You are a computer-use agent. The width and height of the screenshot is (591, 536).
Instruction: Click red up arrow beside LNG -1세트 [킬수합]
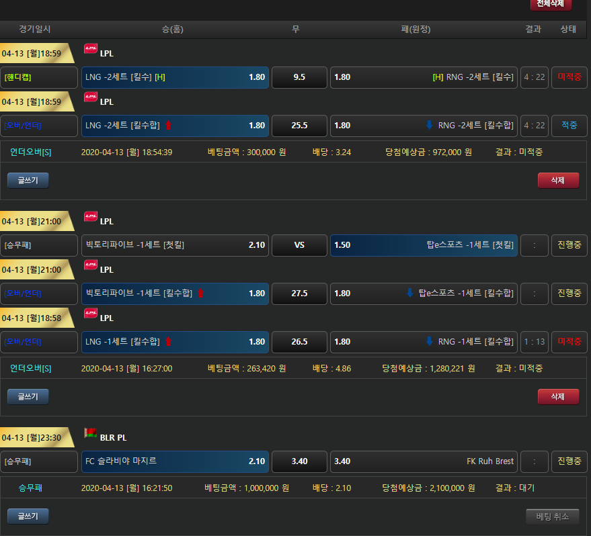168,342
